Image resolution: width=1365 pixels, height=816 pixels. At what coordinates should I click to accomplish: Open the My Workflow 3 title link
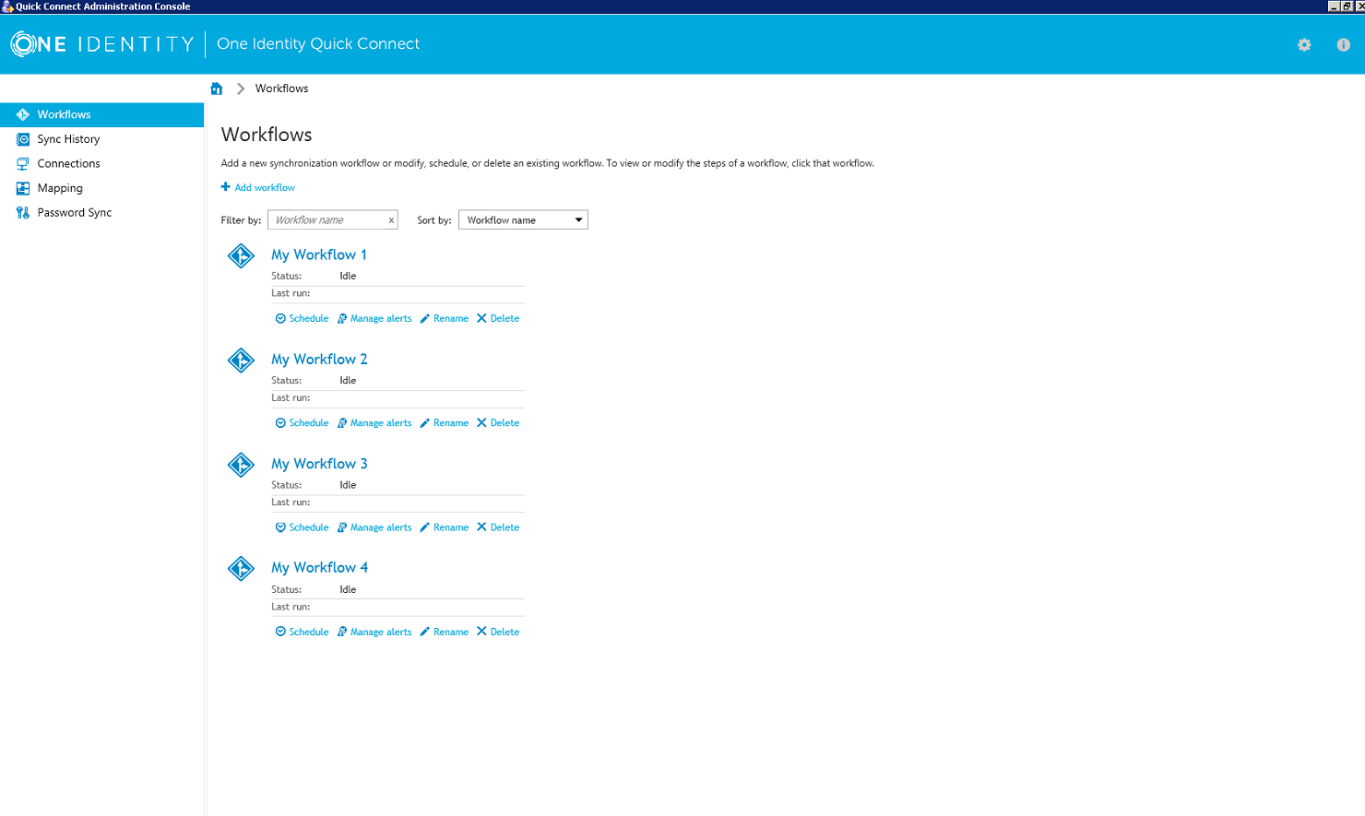[x=319, y=464]
